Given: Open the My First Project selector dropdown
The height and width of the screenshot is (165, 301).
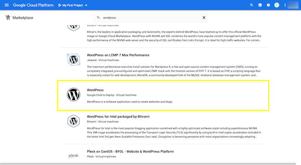Looking at the screenshot, I should 73,5.
